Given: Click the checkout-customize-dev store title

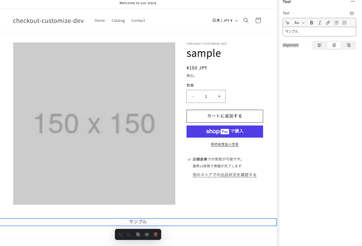Looking at the screenshot, I should 48,21.
